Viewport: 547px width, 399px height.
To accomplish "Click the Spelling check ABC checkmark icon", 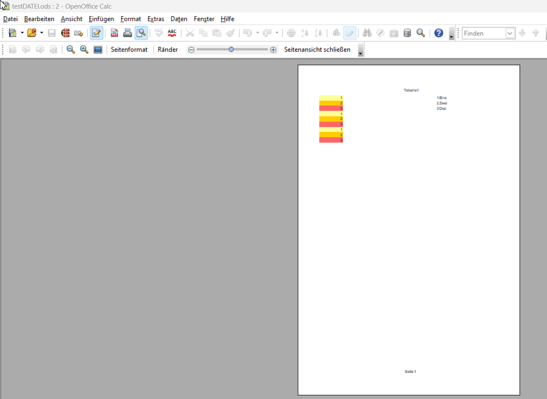I will click(159, 33).
